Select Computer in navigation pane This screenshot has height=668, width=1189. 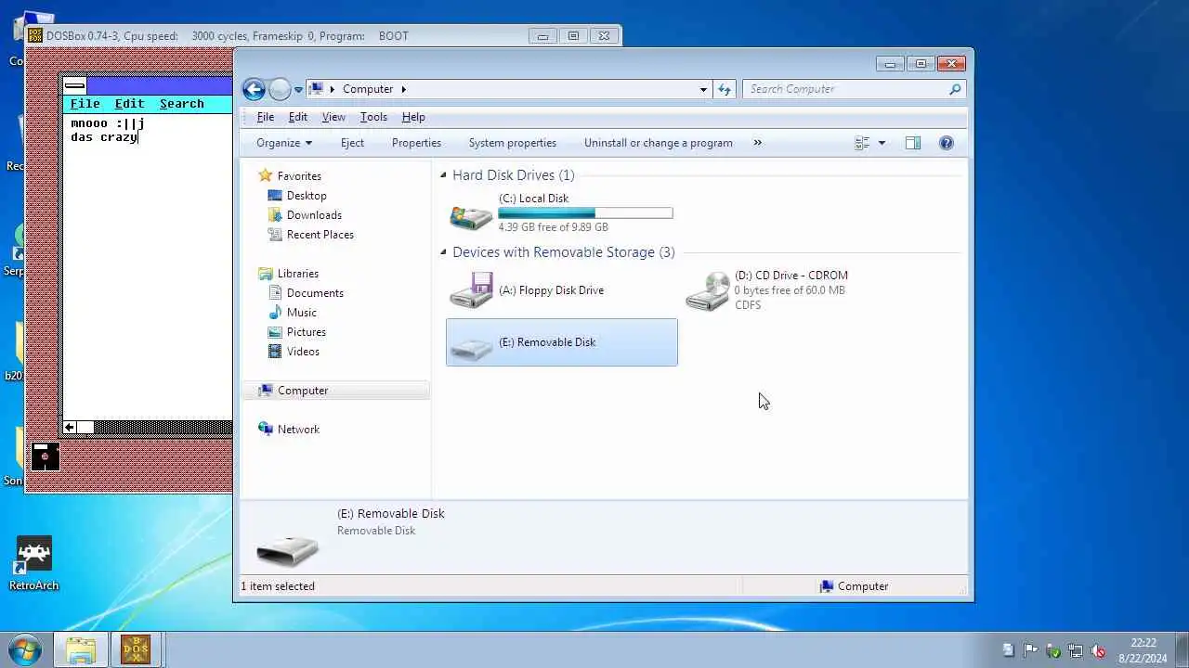(x=303, y=391)
